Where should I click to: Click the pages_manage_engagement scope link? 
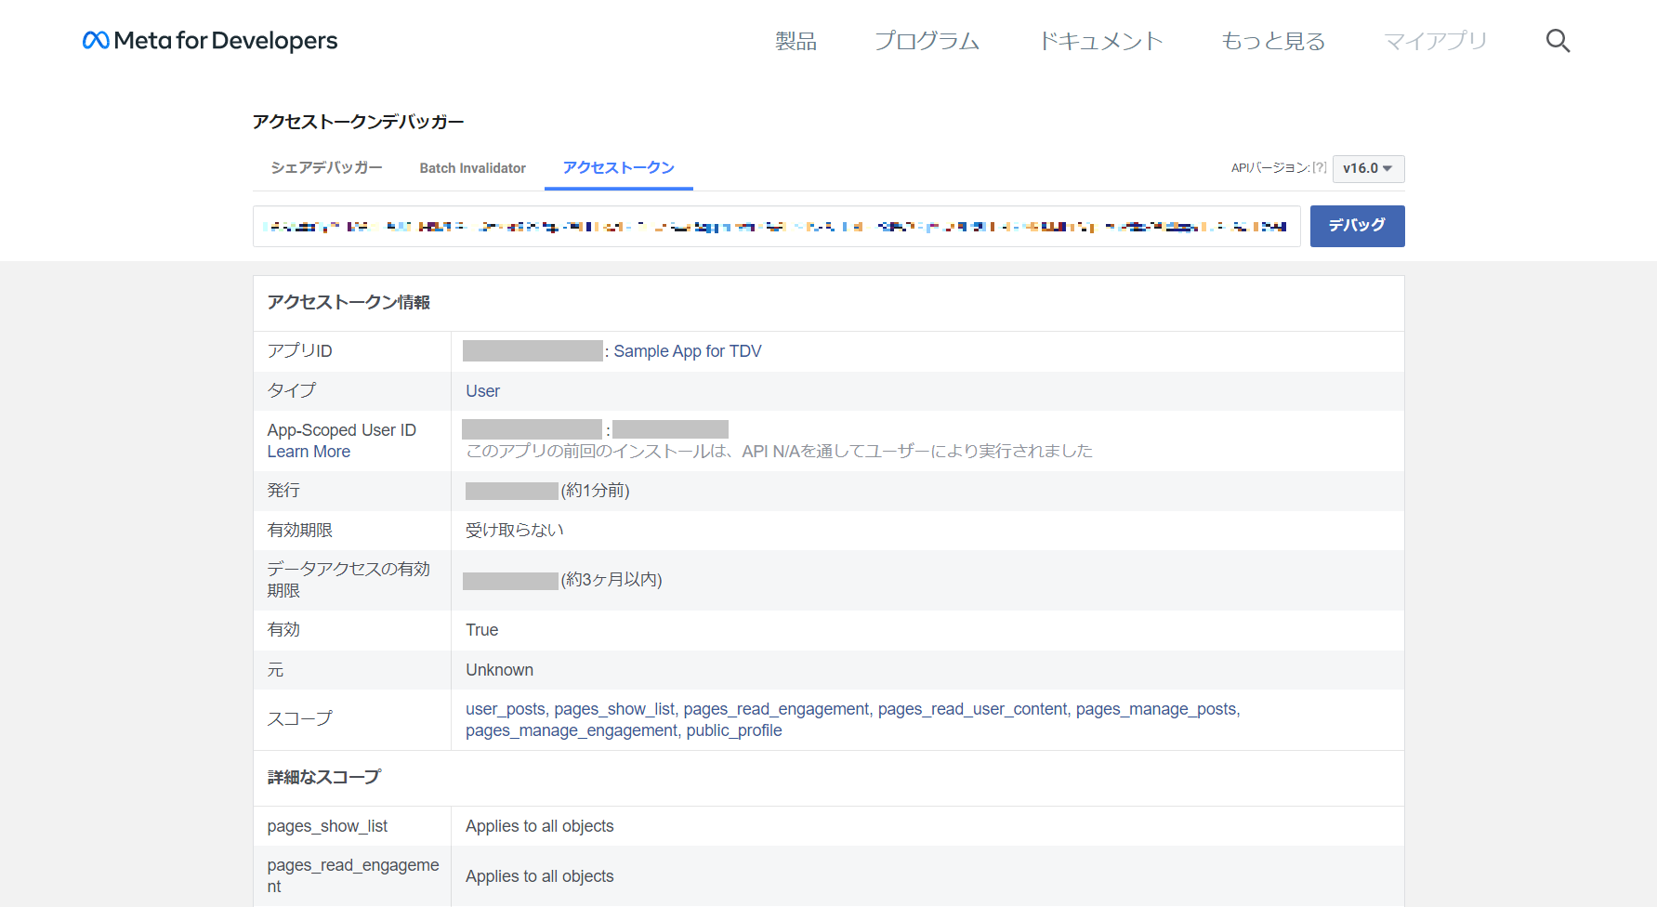[x=572, y=730]
